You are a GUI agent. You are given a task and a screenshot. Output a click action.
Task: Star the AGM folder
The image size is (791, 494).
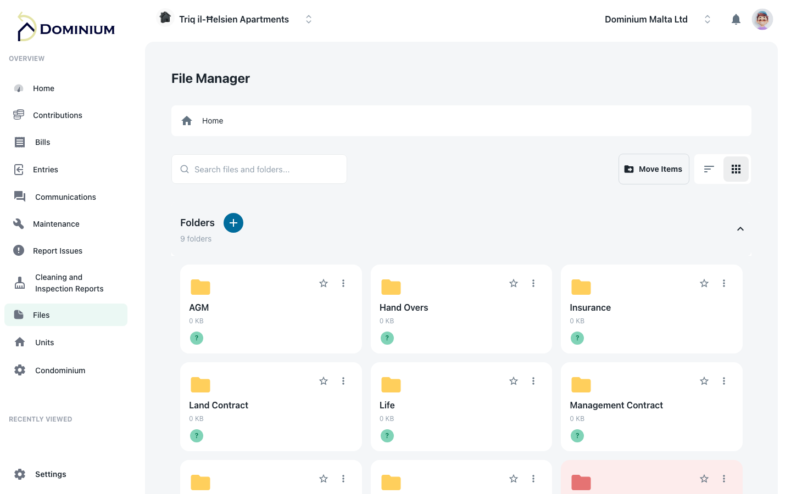click(324, 283)
